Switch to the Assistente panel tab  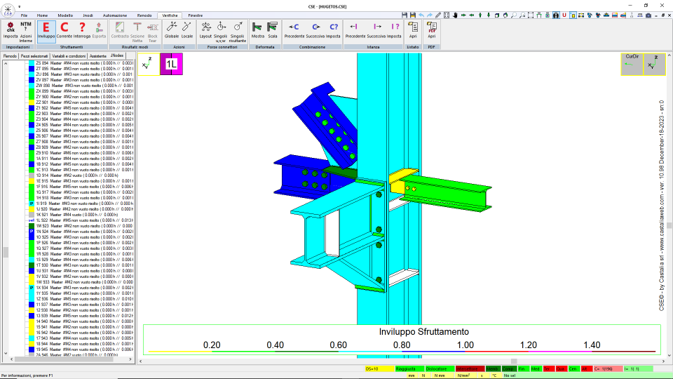[98, 56]
